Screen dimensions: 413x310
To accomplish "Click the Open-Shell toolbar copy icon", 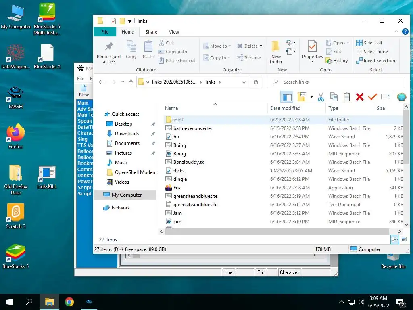I will coord(334,97).
